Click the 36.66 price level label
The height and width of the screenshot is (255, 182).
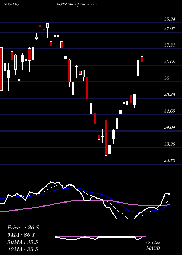click(170, 62)
